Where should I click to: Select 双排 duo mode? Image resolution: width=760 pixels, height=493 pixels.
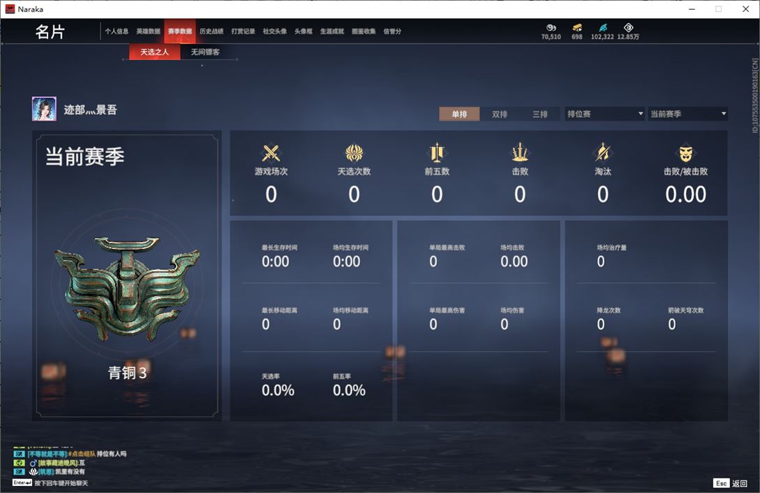499,114
